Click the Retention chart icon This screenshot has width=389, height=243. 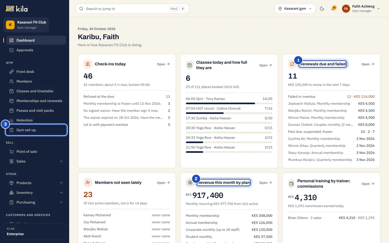(11, 120)
